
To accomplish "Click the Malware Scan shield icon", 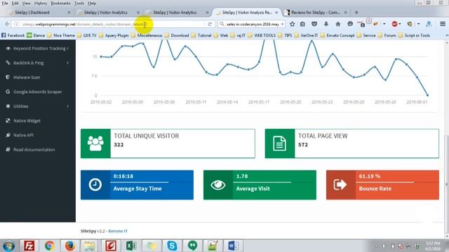I will pyautogui.click(x=8, y=77).
